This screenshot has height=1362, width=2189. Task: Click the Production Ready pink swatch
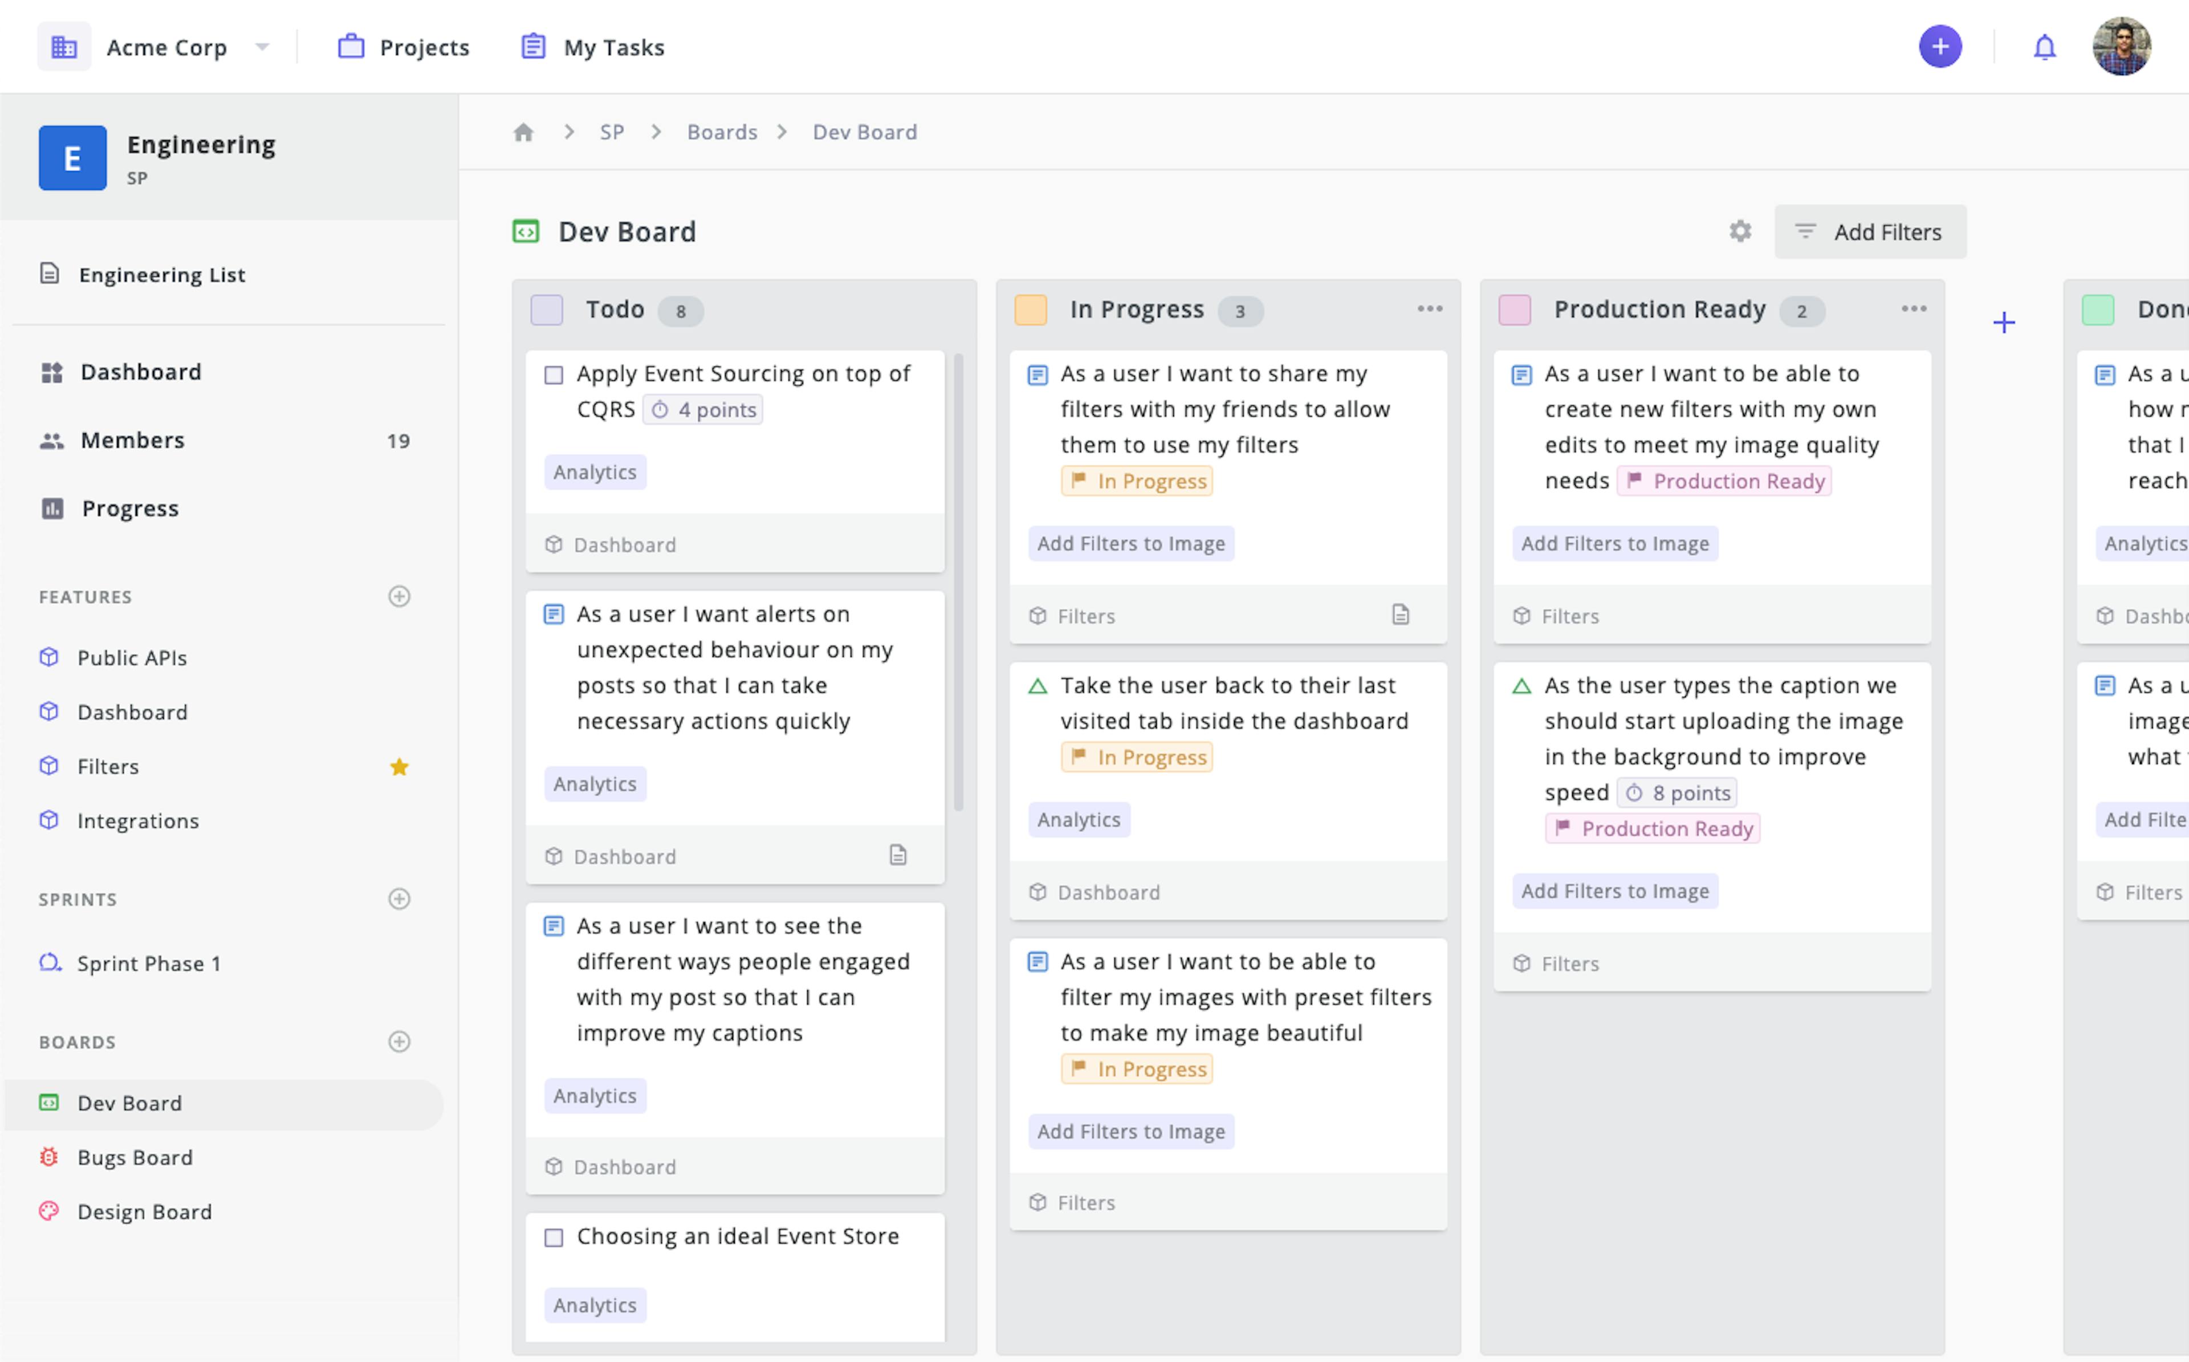pos(1515,310)
